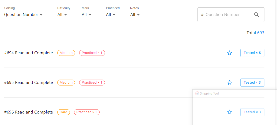Click the Practiced × 1 tag on #694
277x125 pixels.
tap(92, 53)
